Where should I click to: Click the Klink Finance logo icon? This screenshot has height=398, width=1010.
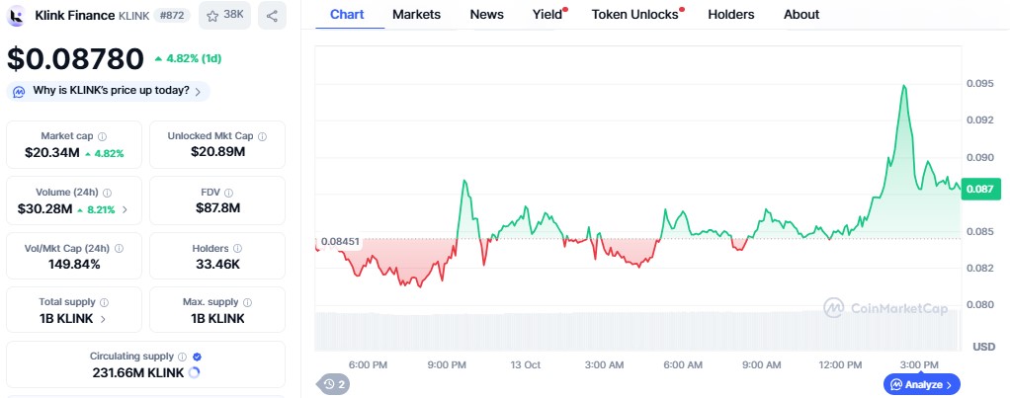17,15
